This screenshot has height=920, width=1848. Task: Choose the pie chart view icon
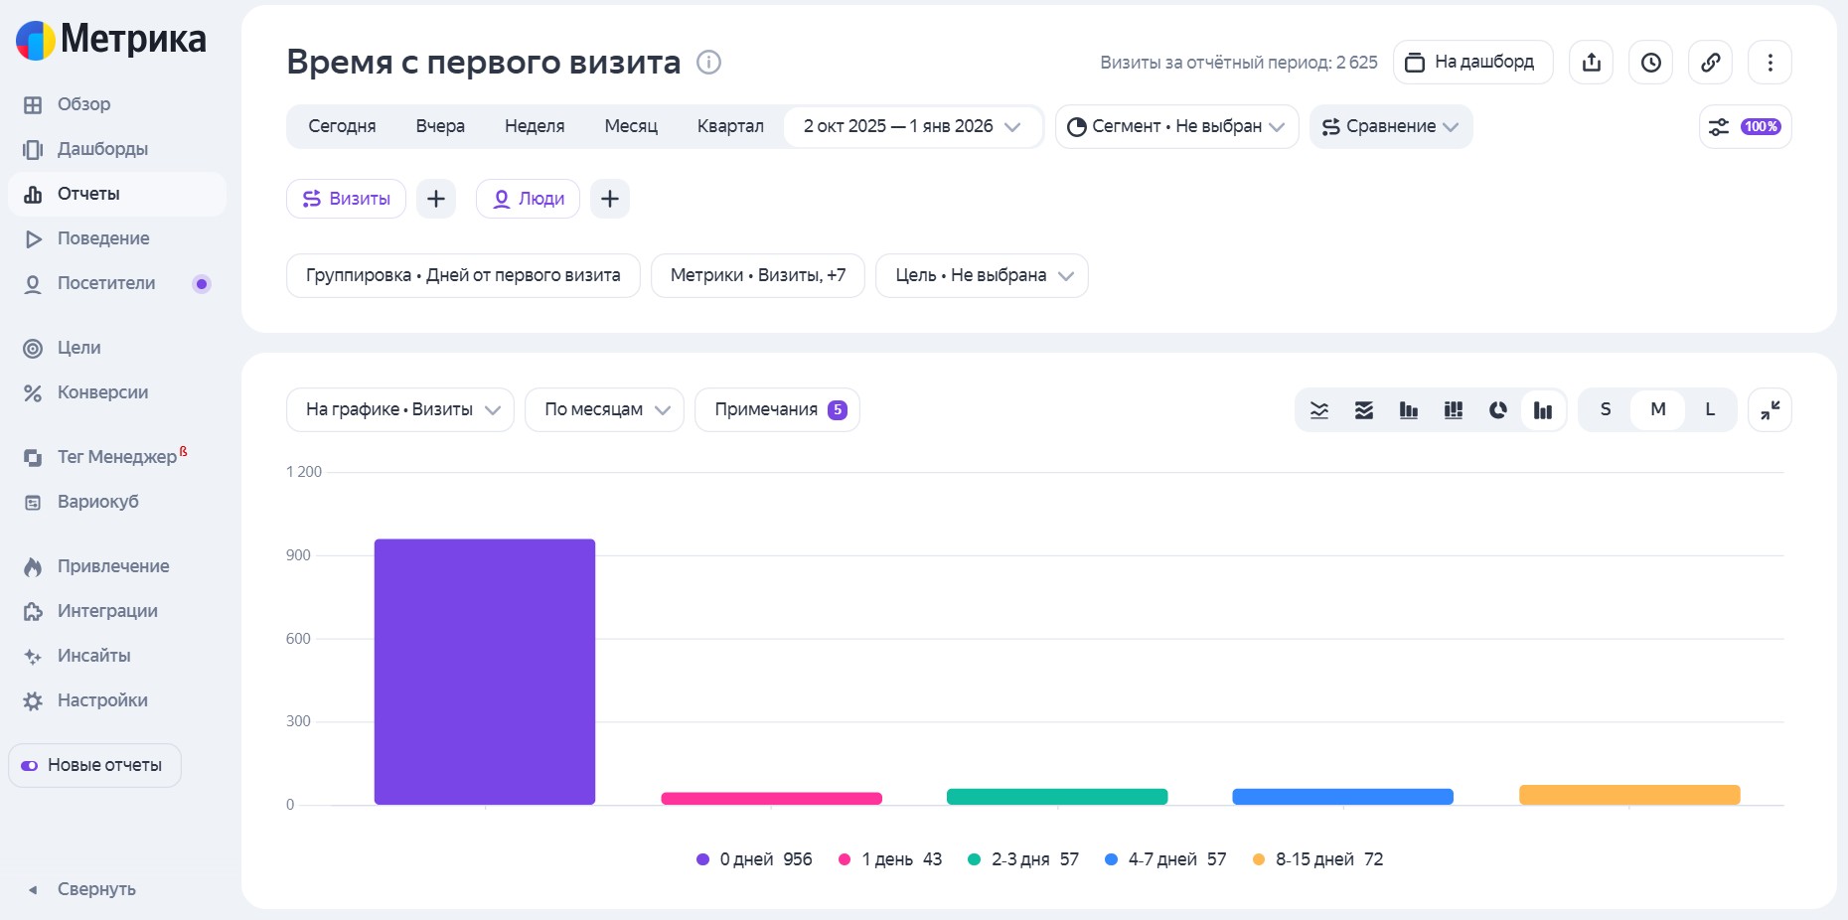[1498, 409]
